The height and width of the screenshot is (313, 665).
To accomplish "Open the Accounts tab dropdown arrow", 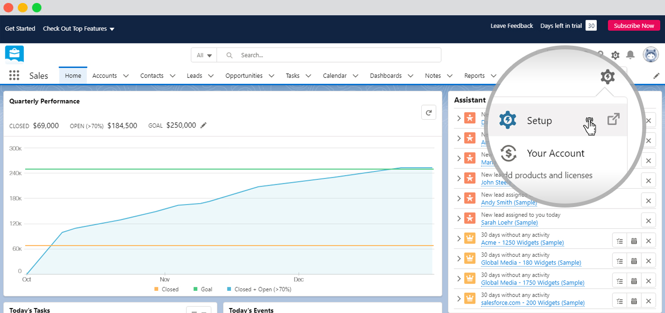I will click(x=126, y=76).
